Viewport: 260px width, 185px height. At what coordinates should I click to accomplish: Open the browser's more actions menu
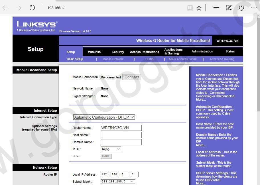click(254, 8)
